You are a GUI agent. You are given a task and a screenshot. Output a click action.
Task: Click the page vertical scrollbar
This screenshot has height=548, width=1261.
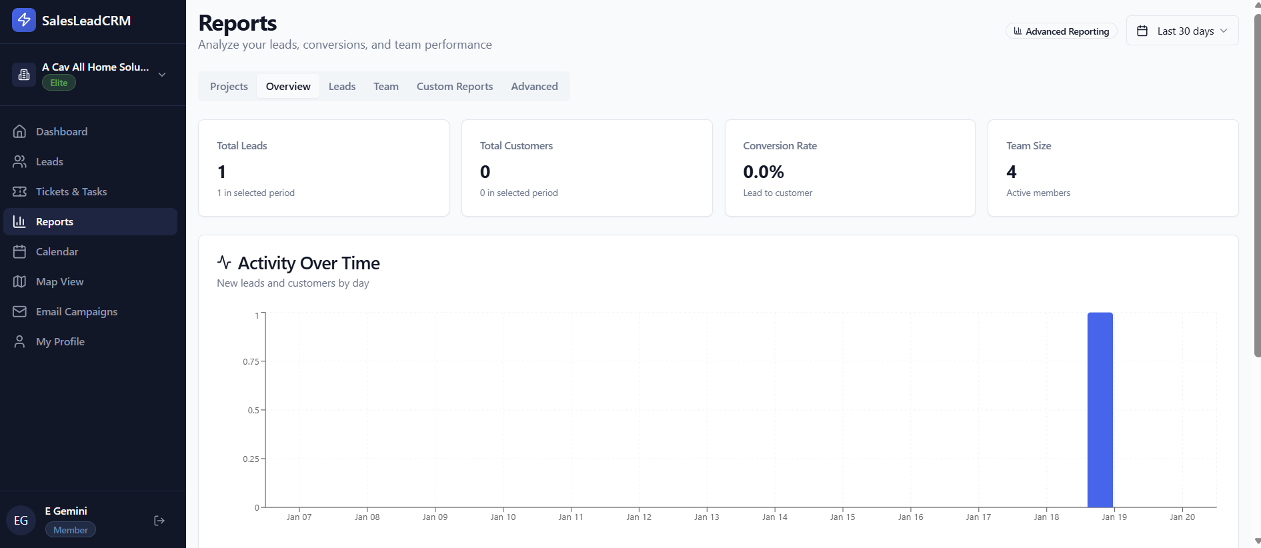1258,185
